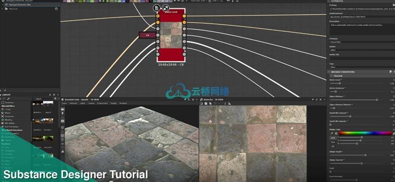Select the Mesh Based Generators category
Image resolution: width=395 pixels, height=182 pixels.
(11, 130)
